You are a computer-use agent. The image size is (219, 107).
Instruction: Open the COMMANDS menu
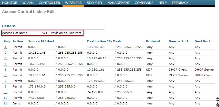(144, 3)
